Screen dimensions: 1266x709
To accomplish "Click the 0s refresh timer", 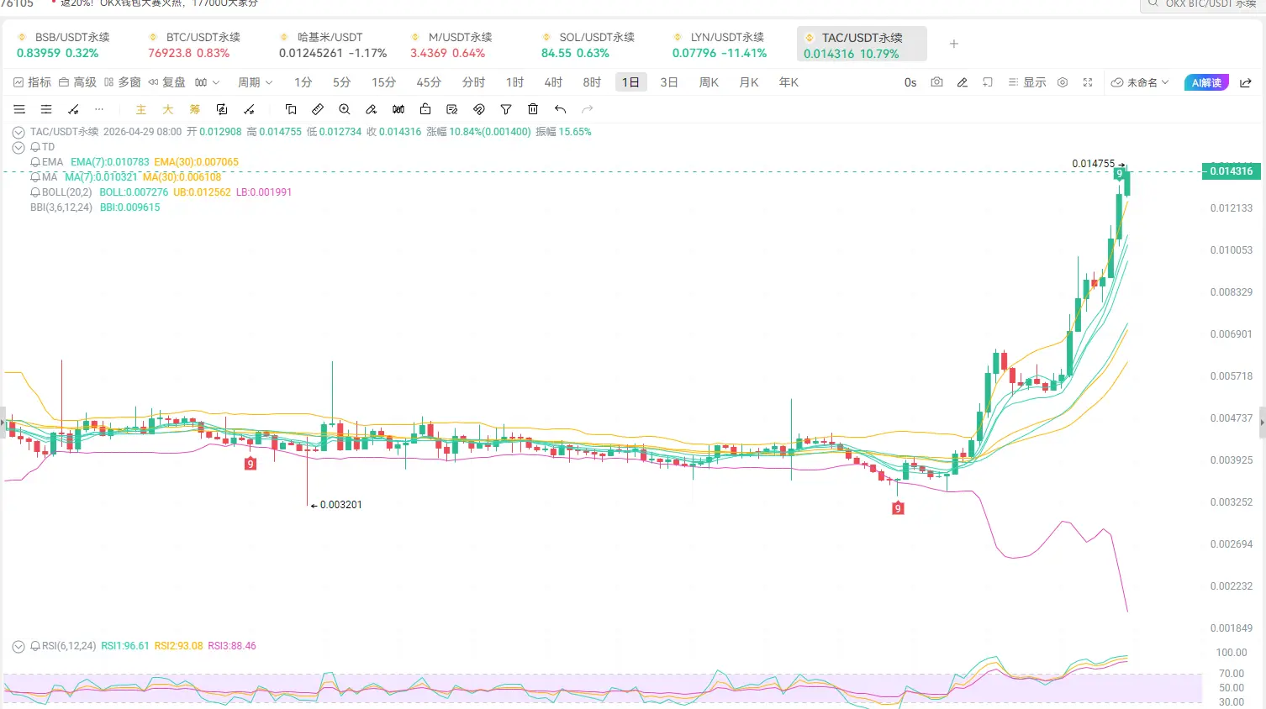I will click(910, 82).
